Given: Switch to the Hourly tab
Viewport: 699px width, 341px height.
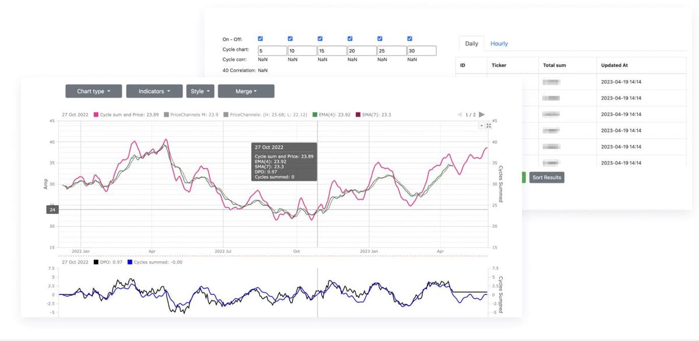Looking at the screenshot, I should point(499,44).
